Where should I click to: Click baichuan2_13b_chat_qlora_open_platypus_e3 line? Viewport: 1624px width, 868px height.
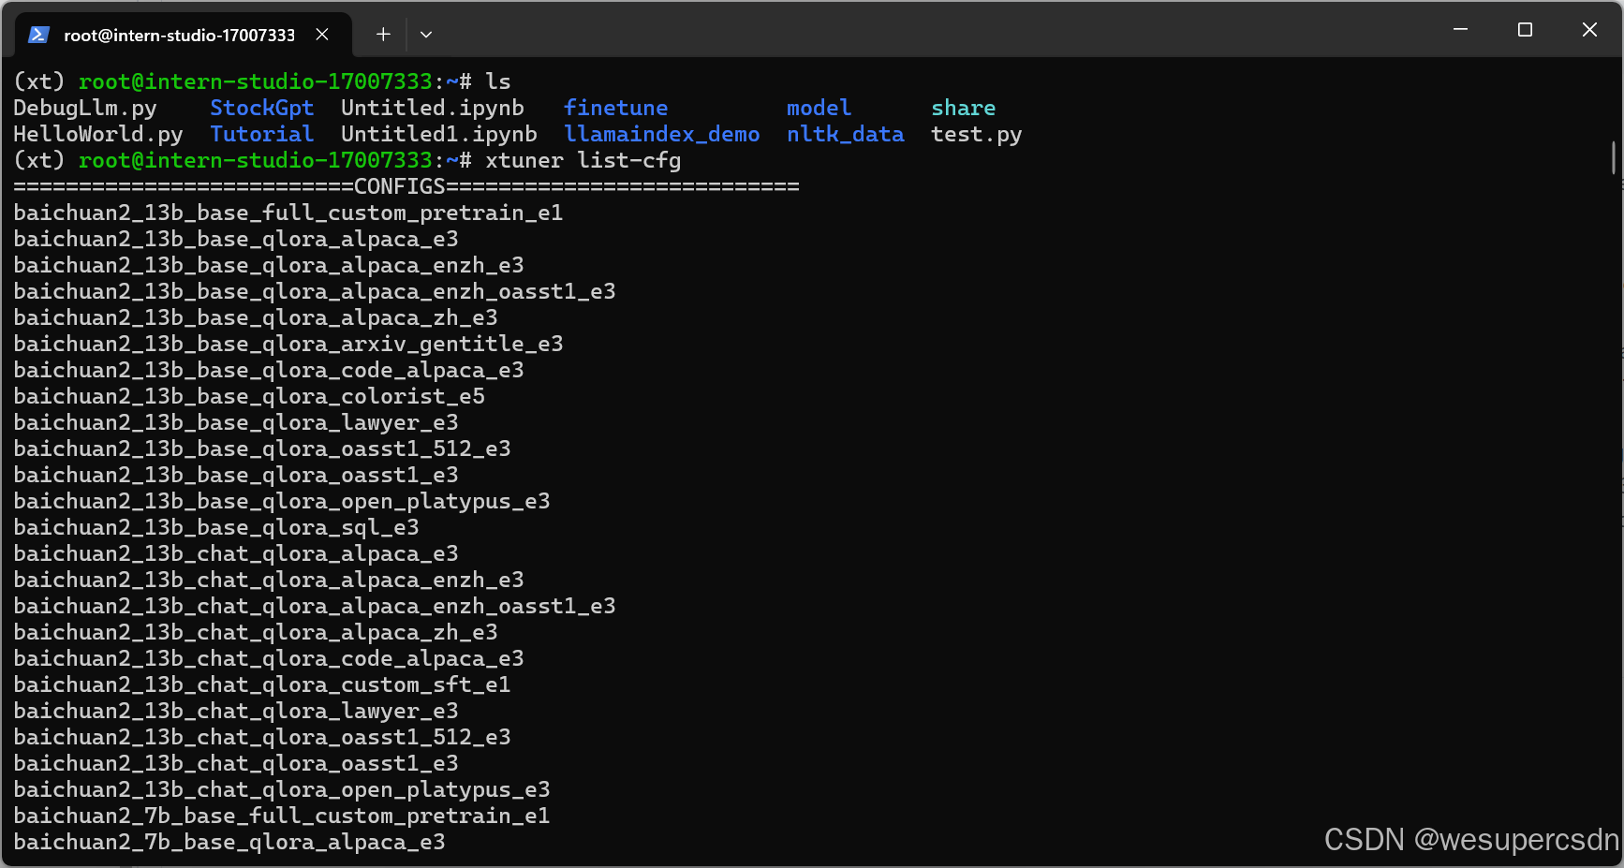(x=282, y=790)
